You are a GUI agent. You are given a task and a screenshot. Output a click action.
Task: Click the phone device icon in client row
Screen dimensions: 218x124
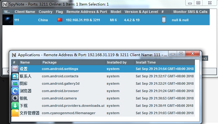[164, 20]
